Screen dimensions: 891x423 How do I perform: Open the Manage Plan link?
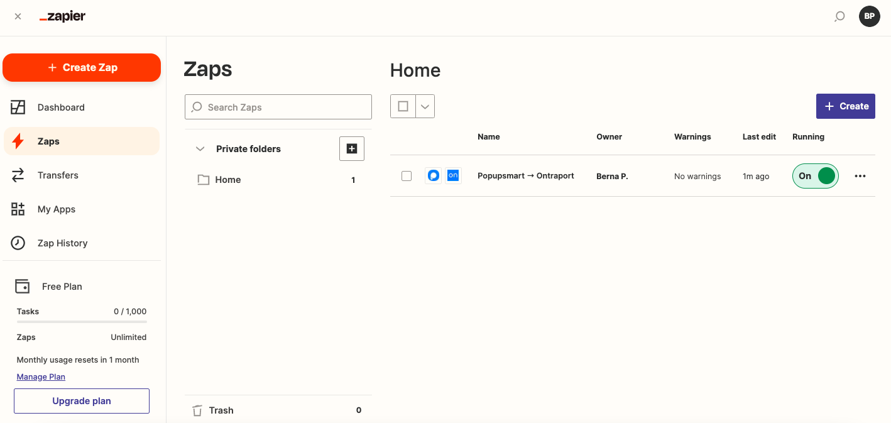(x=41, y=377)
